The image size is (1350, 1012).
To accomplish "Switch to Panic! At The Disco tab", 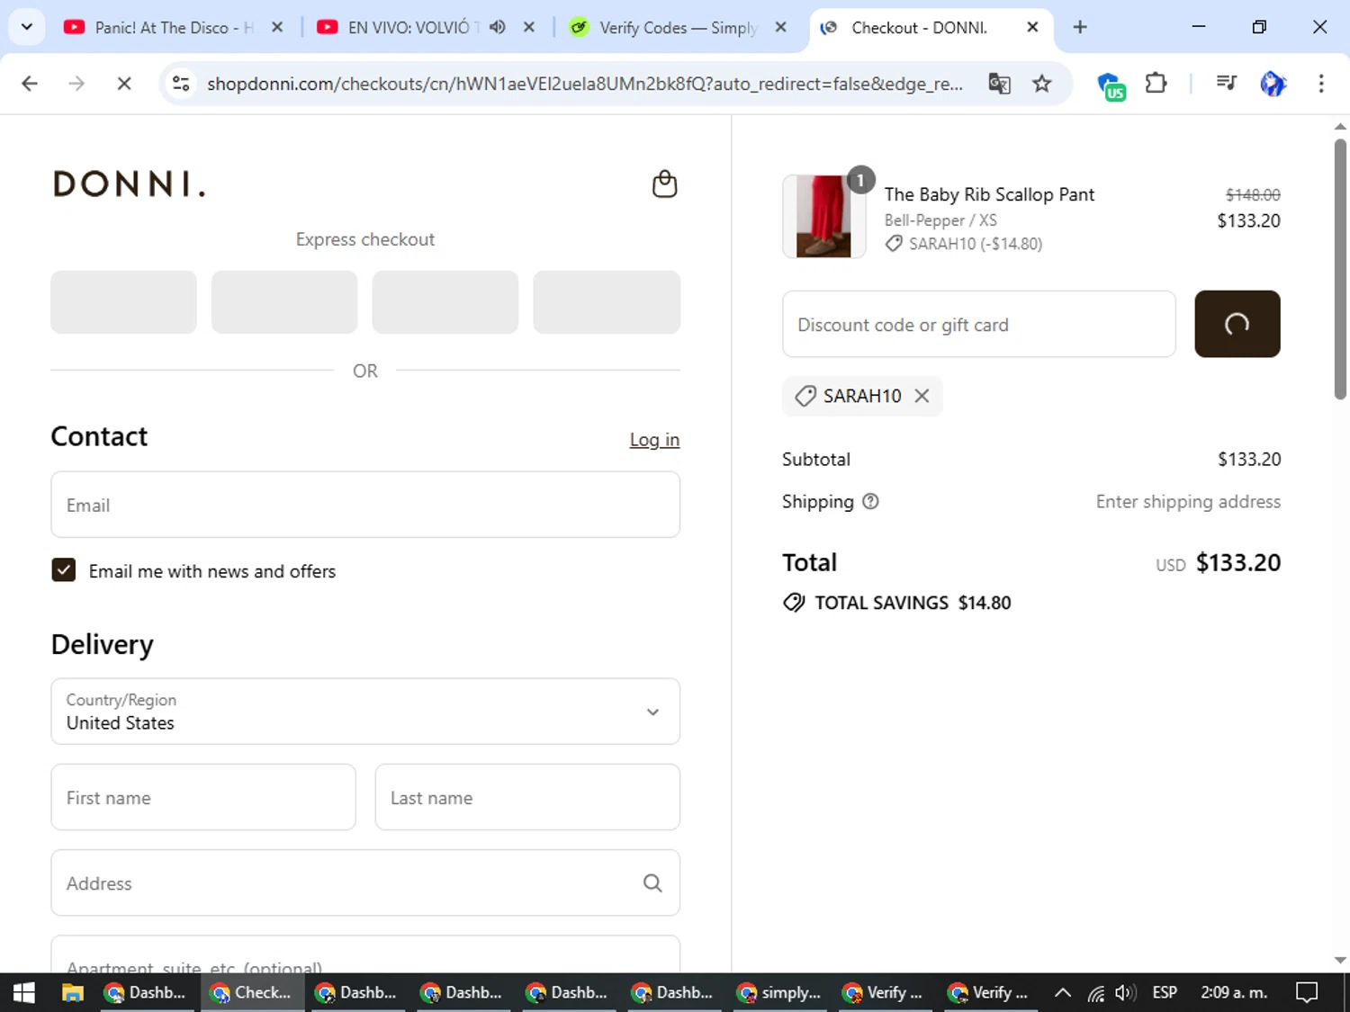I will 174,27.
